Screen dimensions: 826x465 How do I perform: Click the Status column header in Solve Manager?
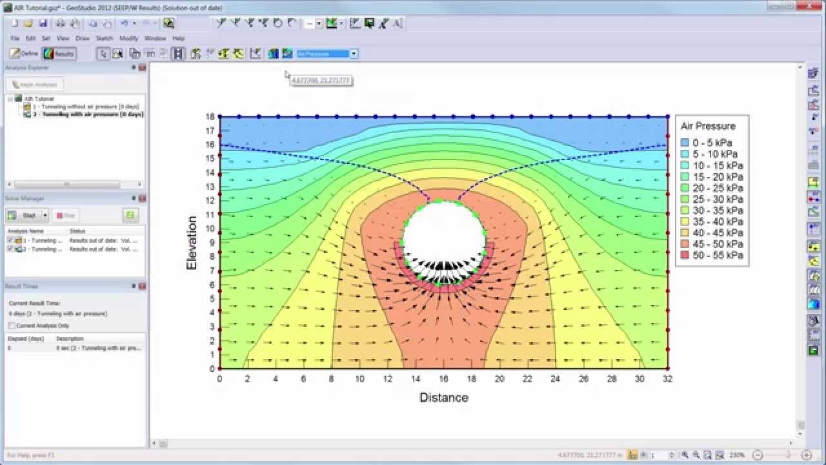(77, 231)
